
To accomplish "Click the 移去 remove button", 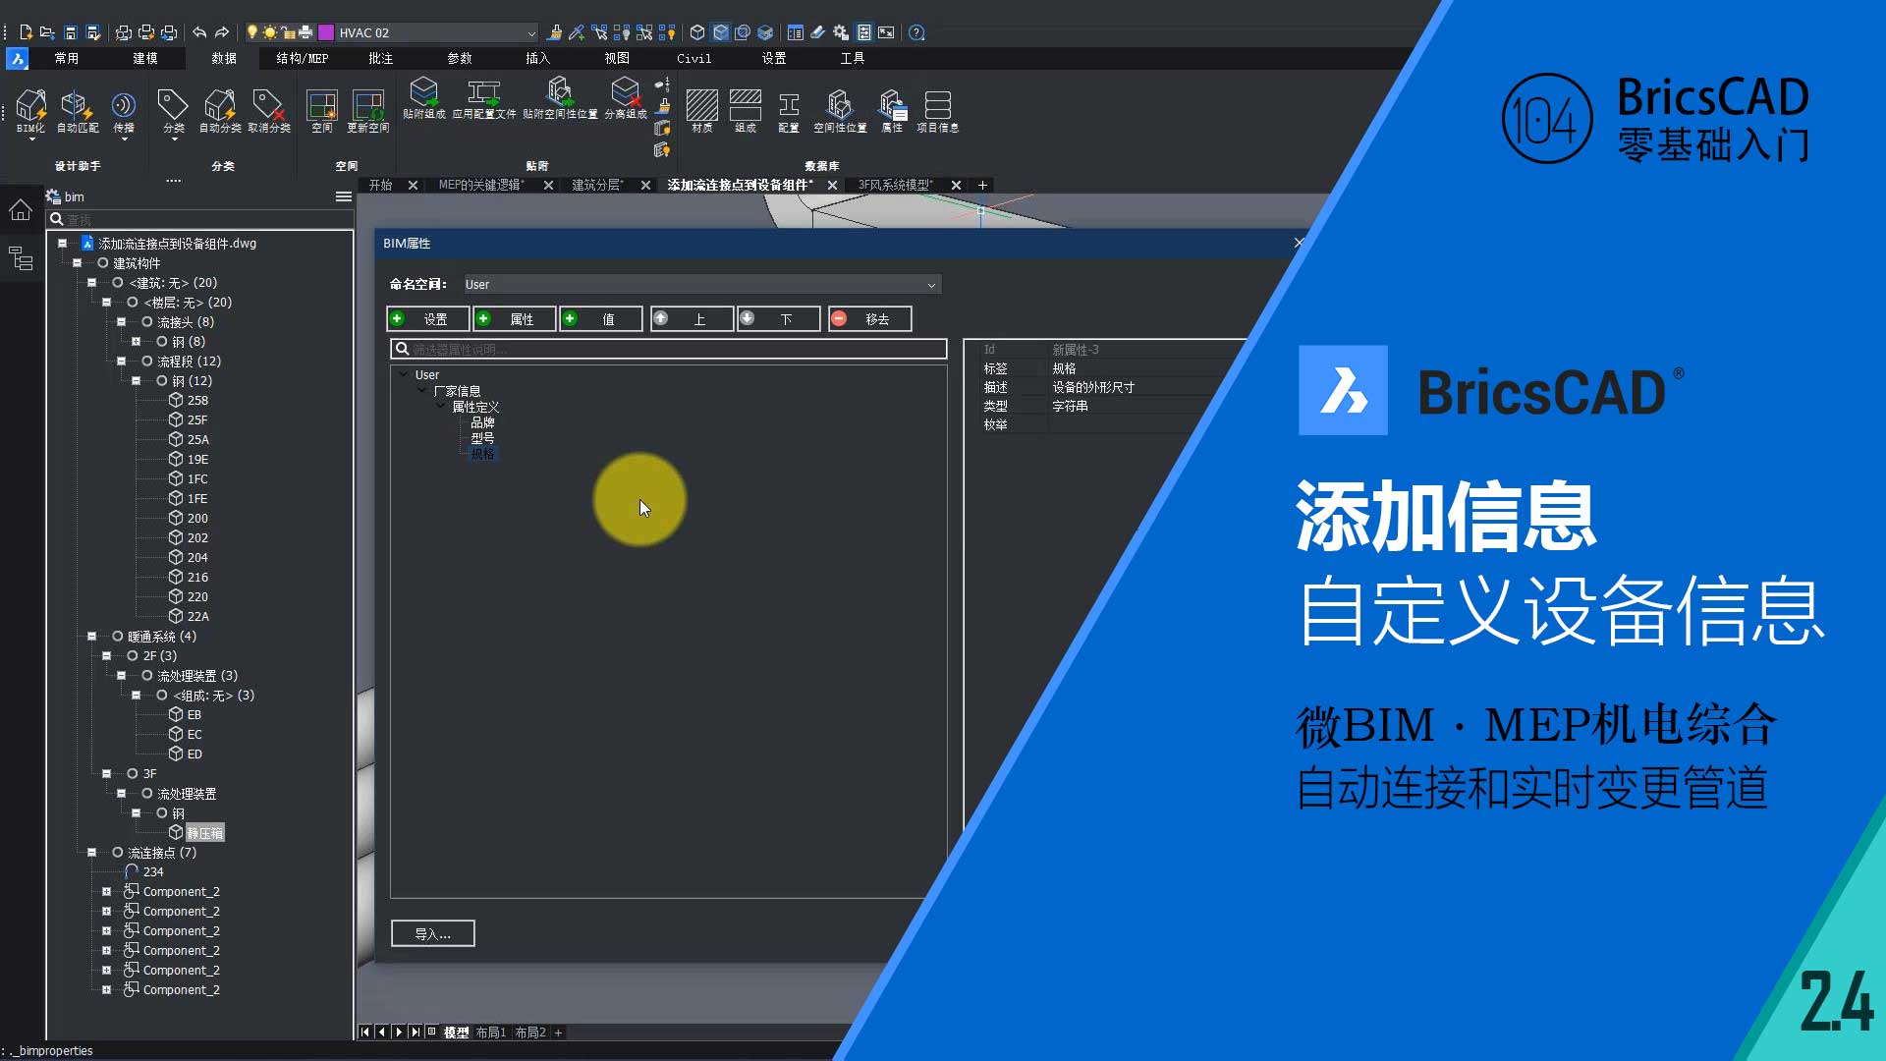I will tap(869, 319).
